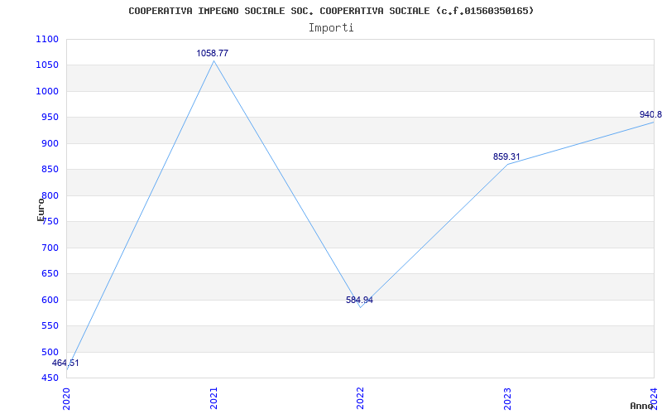This screenshot has height=414, width=662.
Task: Click the 1000 y-axis tick label
Action: pos(47,92)
